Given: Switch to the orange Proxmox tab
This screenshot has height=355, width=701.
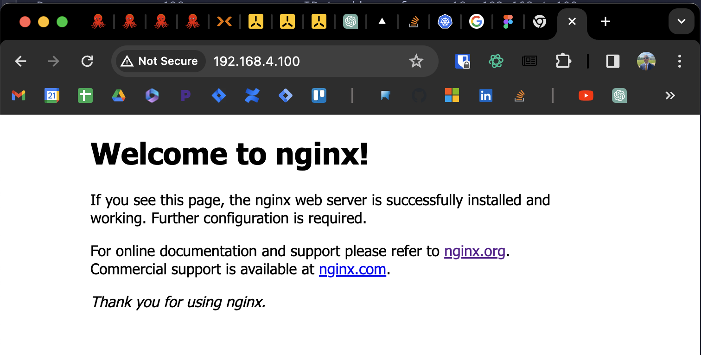Looking at the screenshot, I should click(x=224, y=21).
